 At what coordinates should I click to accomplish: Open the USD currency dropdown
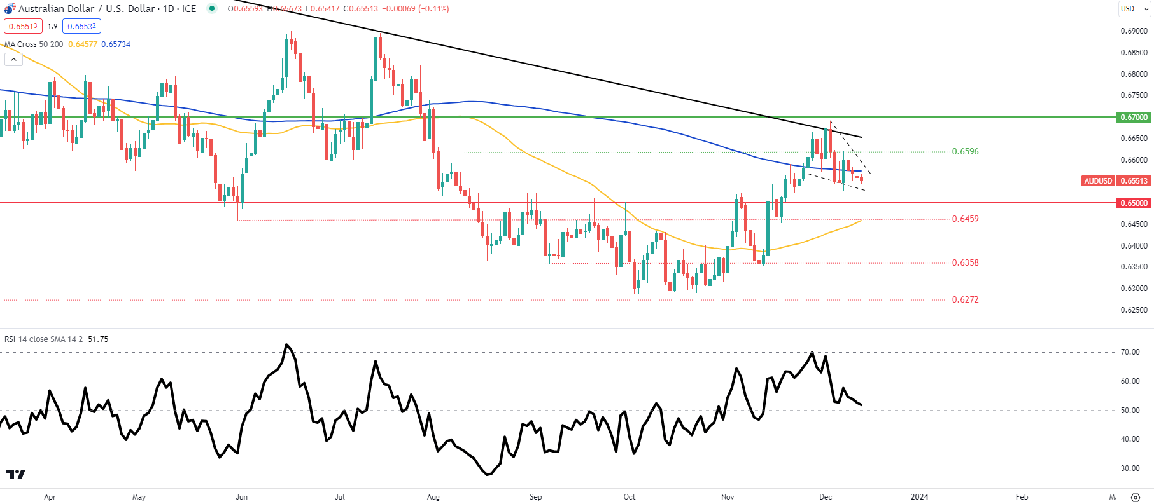1135,8
